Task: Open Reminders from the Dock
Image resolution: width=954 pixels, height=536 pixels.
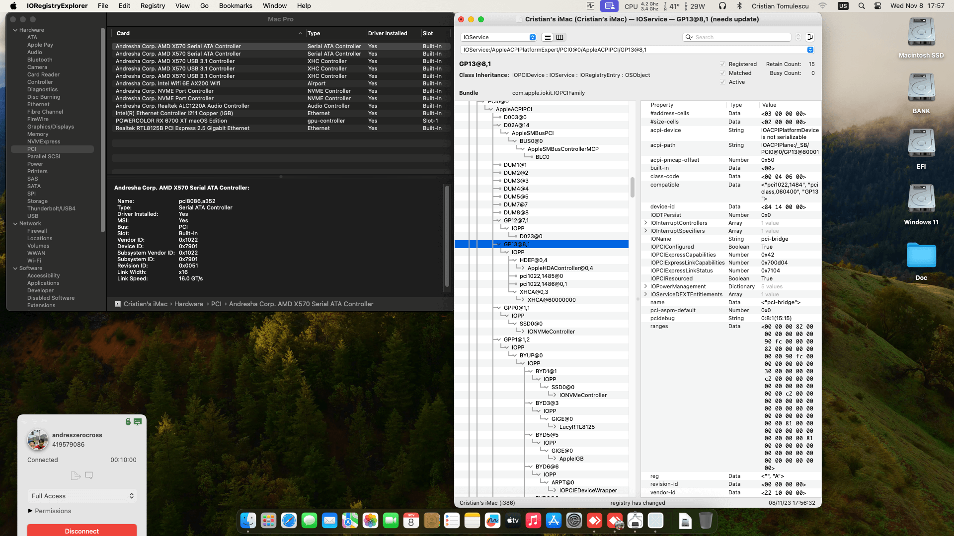Action: (452, 520)
